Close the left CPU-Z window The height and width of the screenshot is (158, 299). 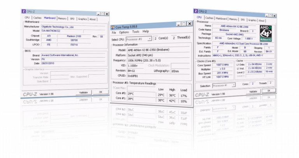tap(107, 14)
